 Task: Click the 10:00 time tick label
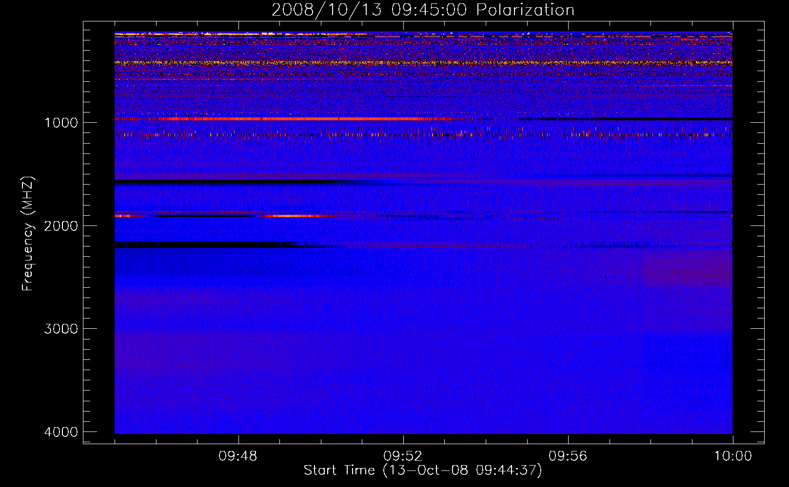pos(733,456)
